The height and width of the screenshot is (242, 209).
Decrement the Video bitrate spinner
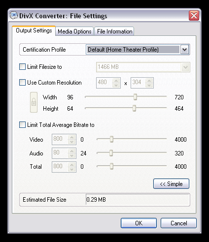coord(72,142)
